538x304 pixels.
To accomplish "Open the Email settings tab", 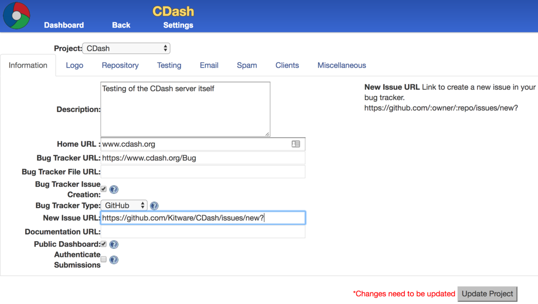I will 209,65.
